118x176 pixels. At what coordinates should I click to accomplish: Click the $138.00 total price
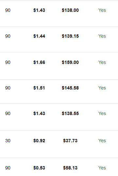coord(70,10)
